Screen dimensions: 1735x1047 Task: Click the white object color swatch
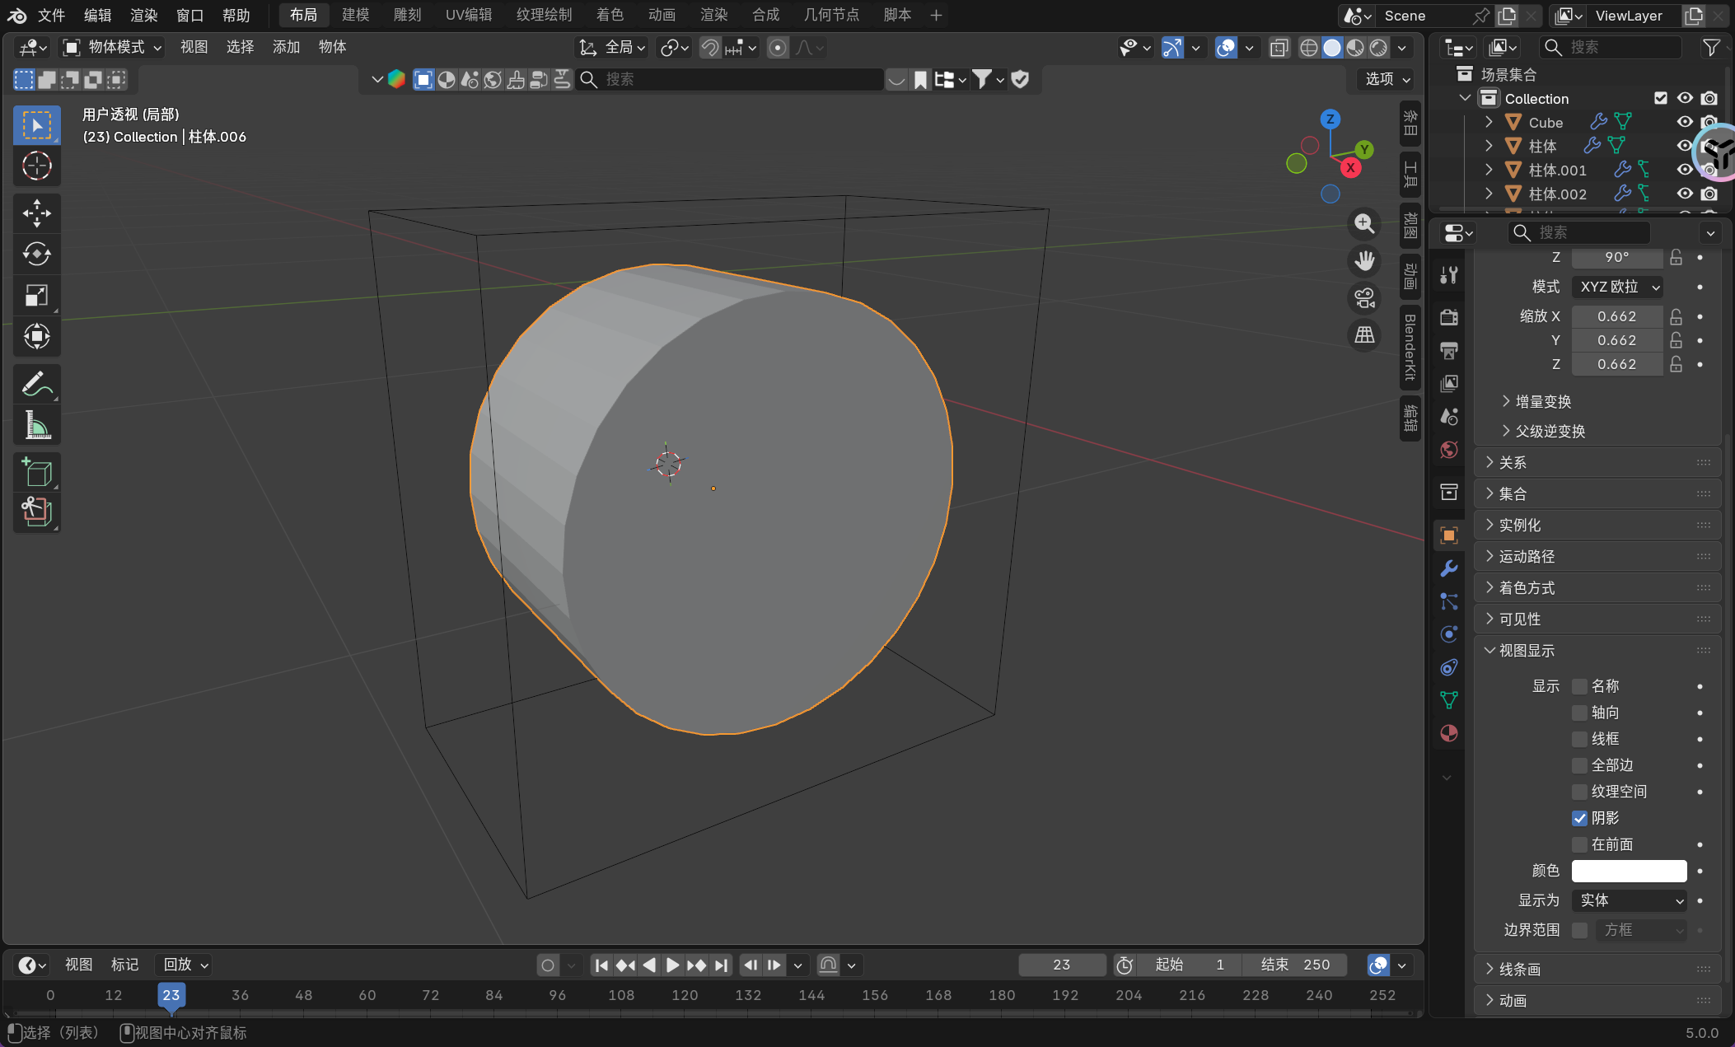click(1629, 871)
